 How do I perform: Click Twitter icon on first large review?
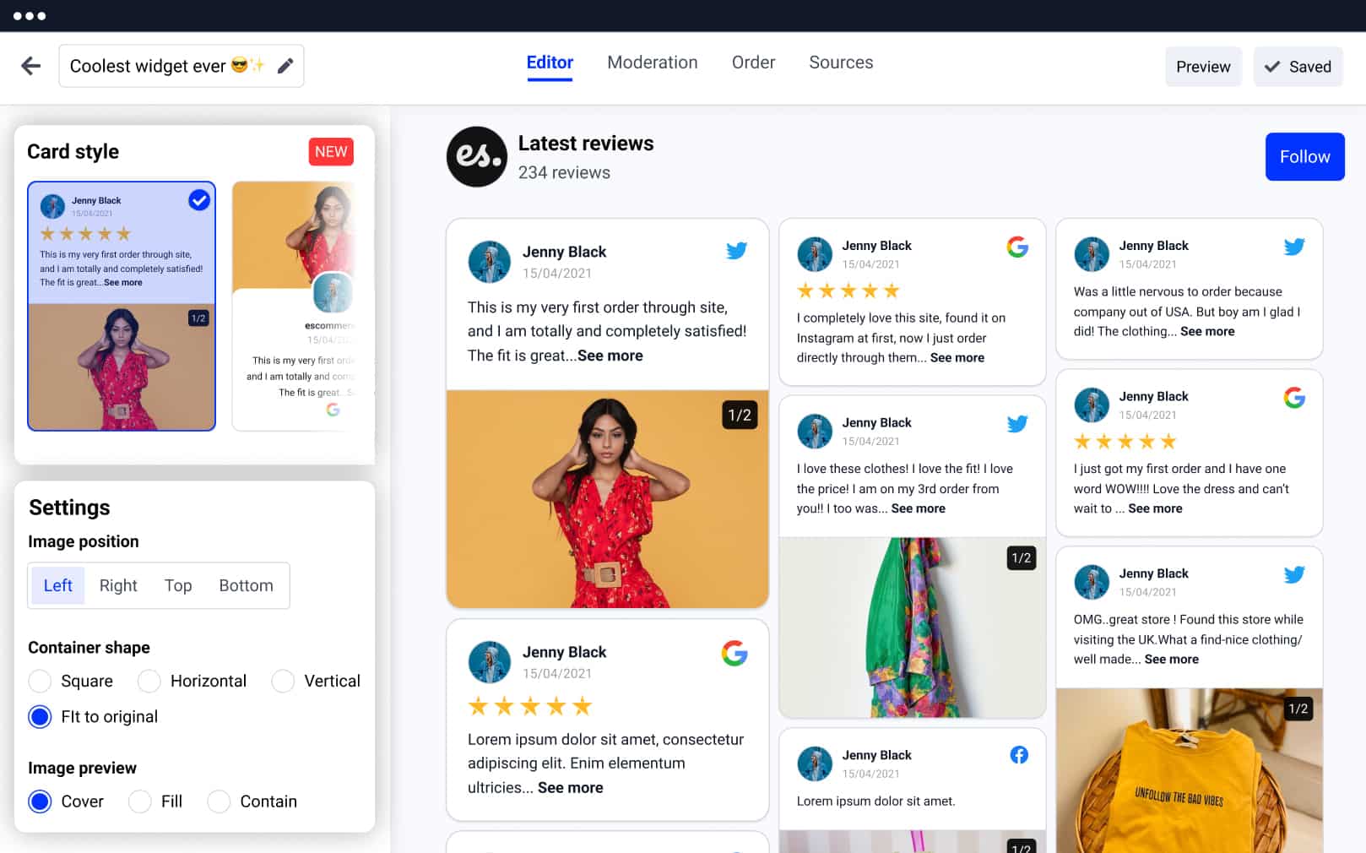(736, 251)
